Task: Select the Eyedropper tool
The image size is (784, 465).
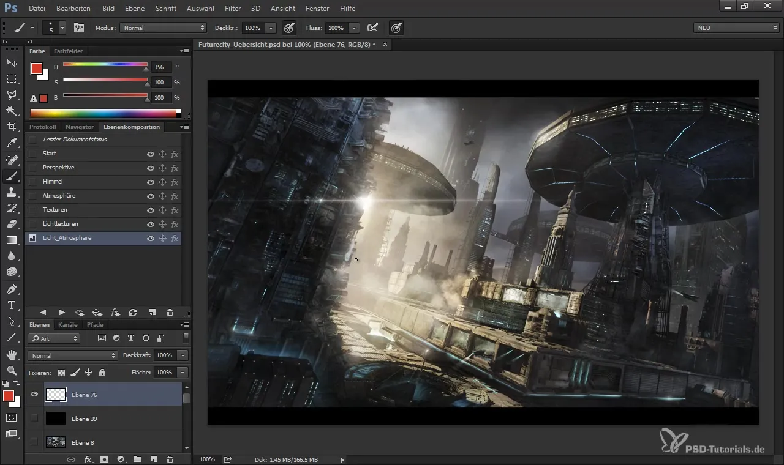Action: click(x=12, y=143)
